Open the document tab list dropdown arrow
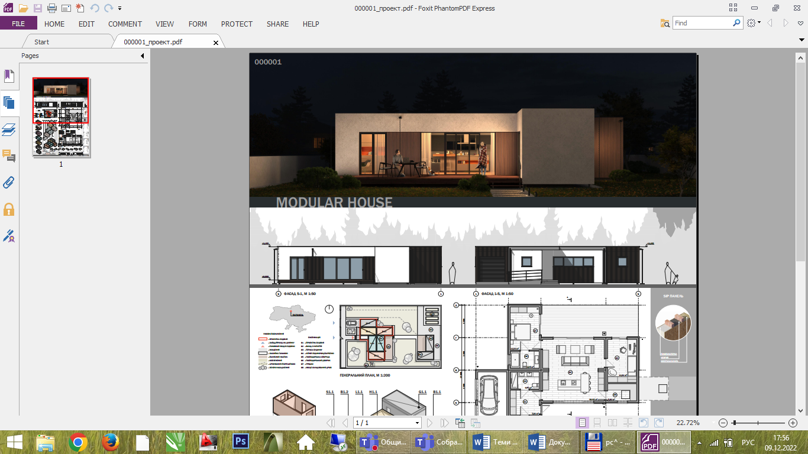 [801, 39]
